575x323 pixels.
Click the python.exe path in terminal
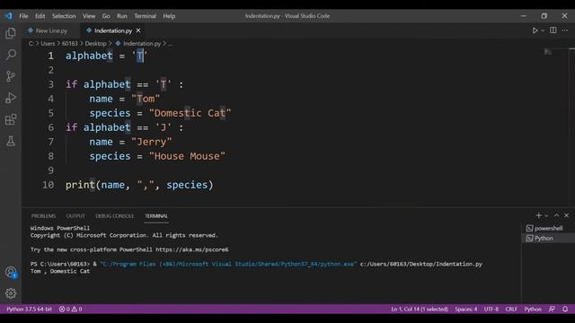[228, 264]
